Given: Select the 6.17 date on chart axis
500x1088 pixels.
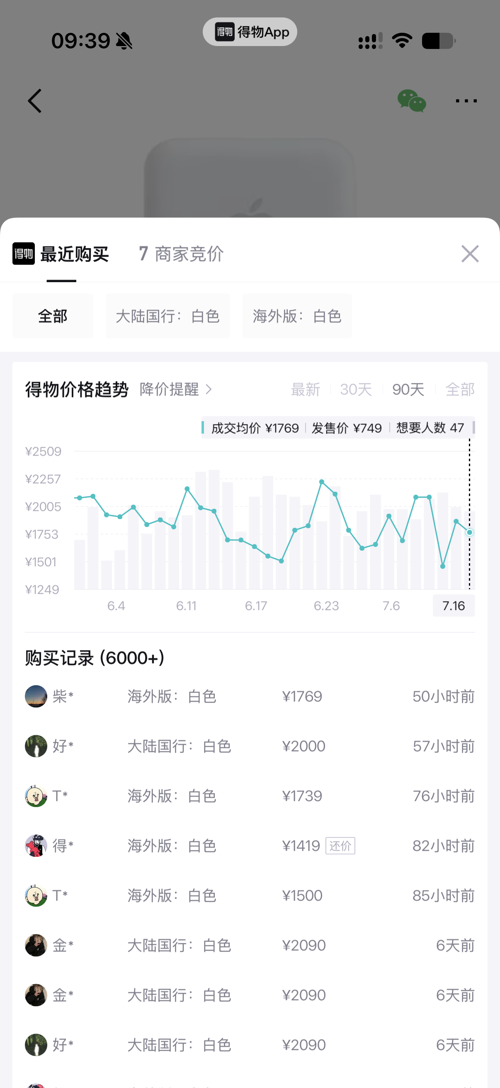Looking at the screenshot, I should pyautogui.click(x=256, y=606).
